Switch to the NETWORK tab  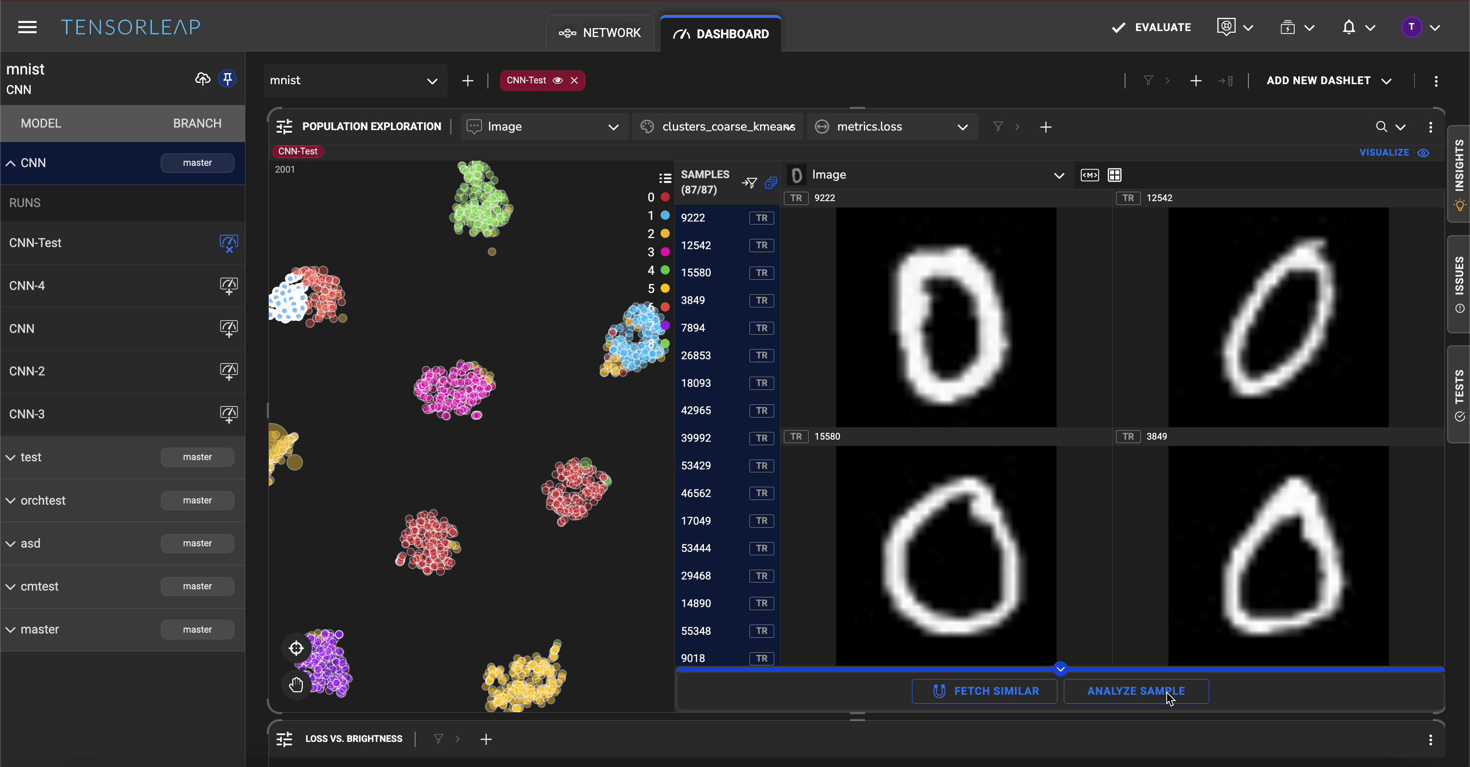pyautogui.click(x=600, y=33)
